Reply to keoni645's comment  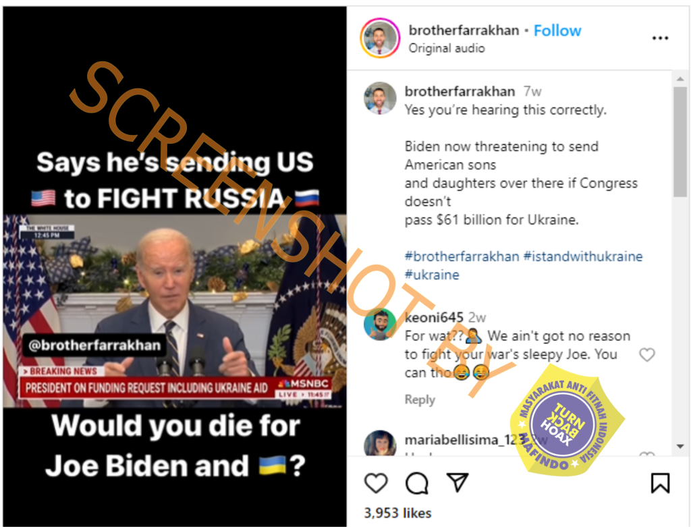420,399
